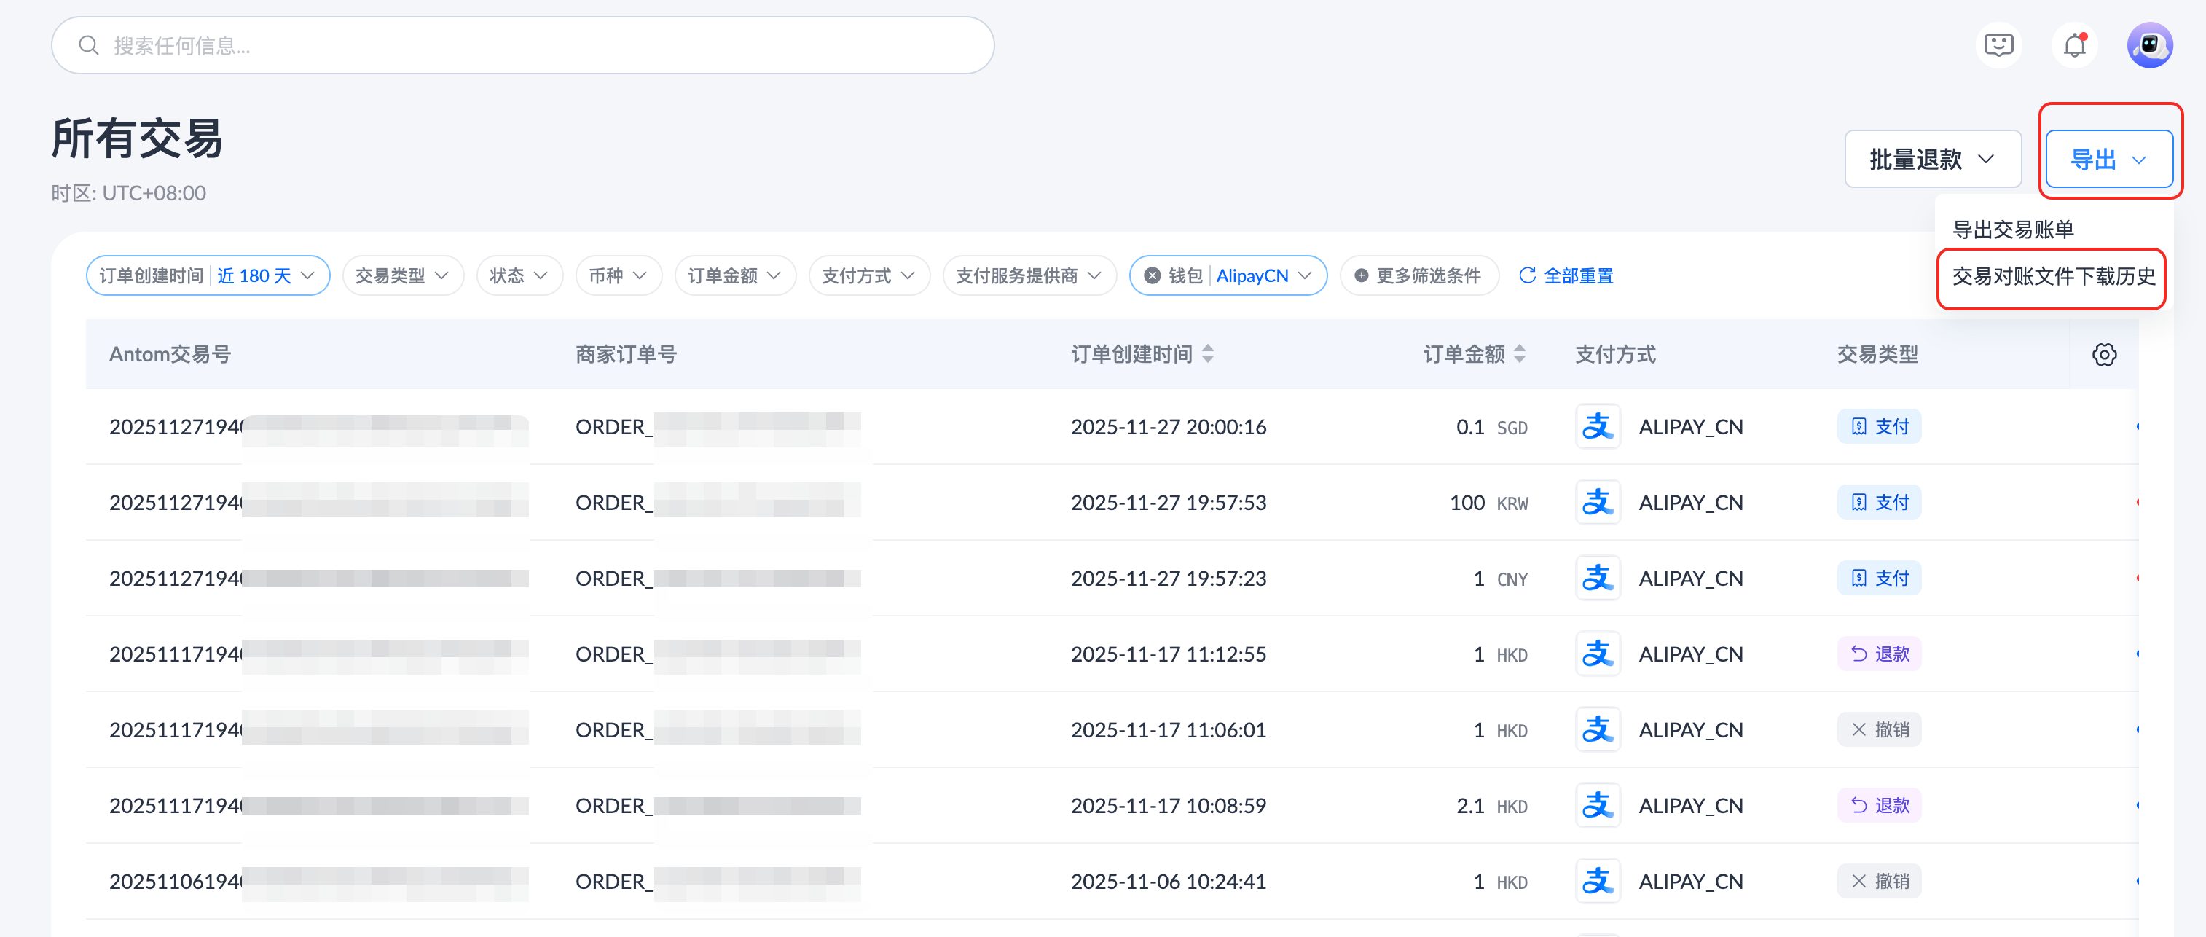
Task: Open the feedback chat icon
Action: click(1998, 45)
